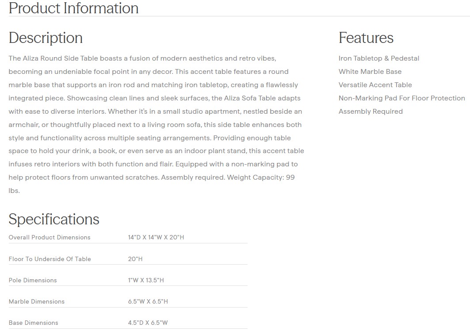Click the Overall Product Dimensions label
The width and height of the screenshot is (470, 335).
coord(50,238)
